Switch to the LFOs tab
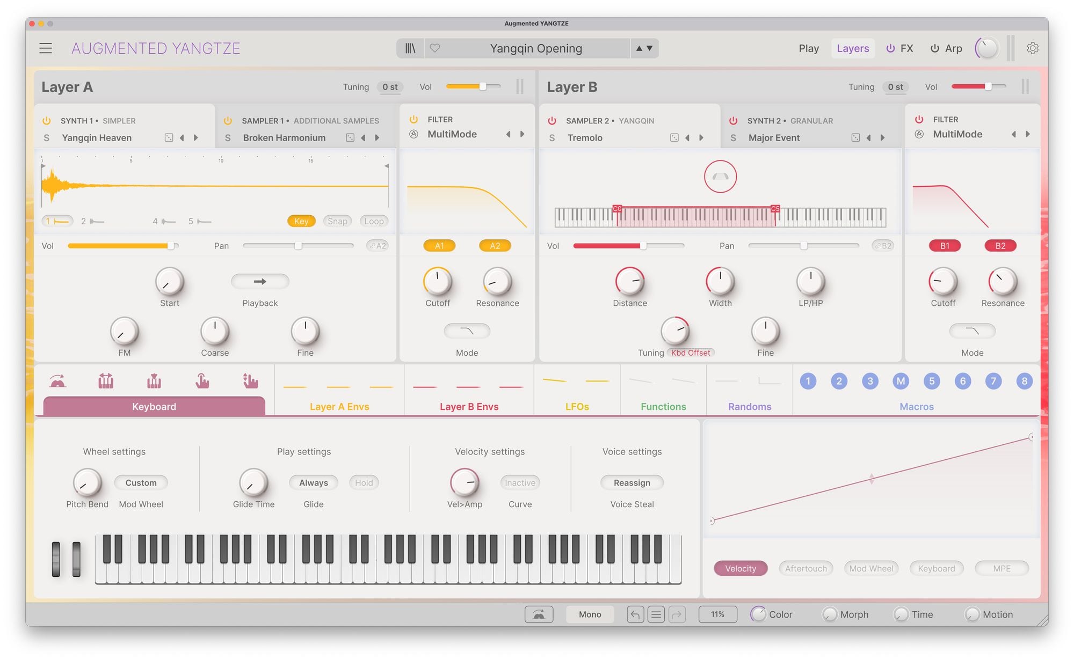Image resolution: width=1074 pixels, height=660 pixels. 577,406
